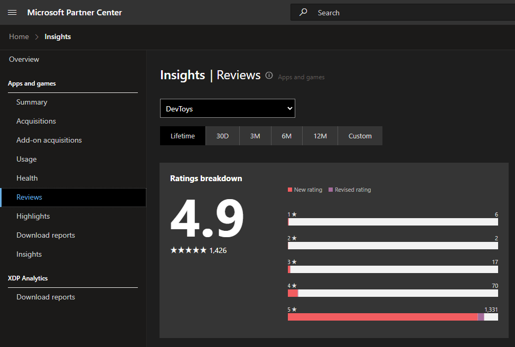Toggle the Lifetime time range
This screenshot has width=515, height=347.
182,136
